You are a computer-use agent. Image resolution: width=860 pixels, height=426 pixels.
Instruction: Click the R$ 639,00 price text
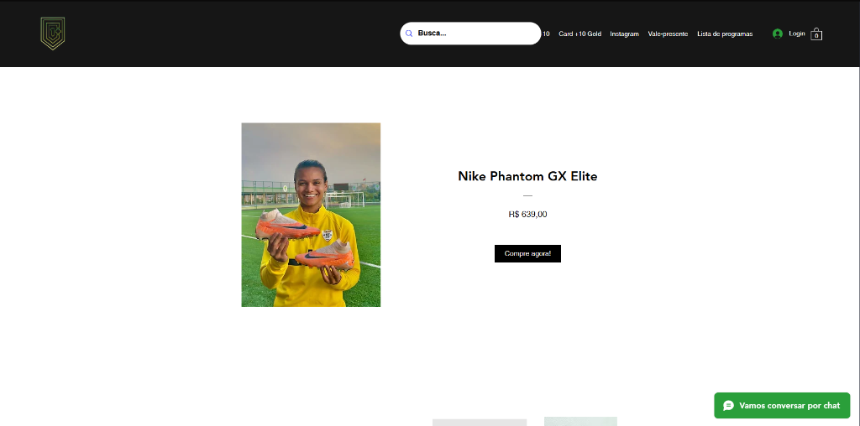tap(527, 214)
